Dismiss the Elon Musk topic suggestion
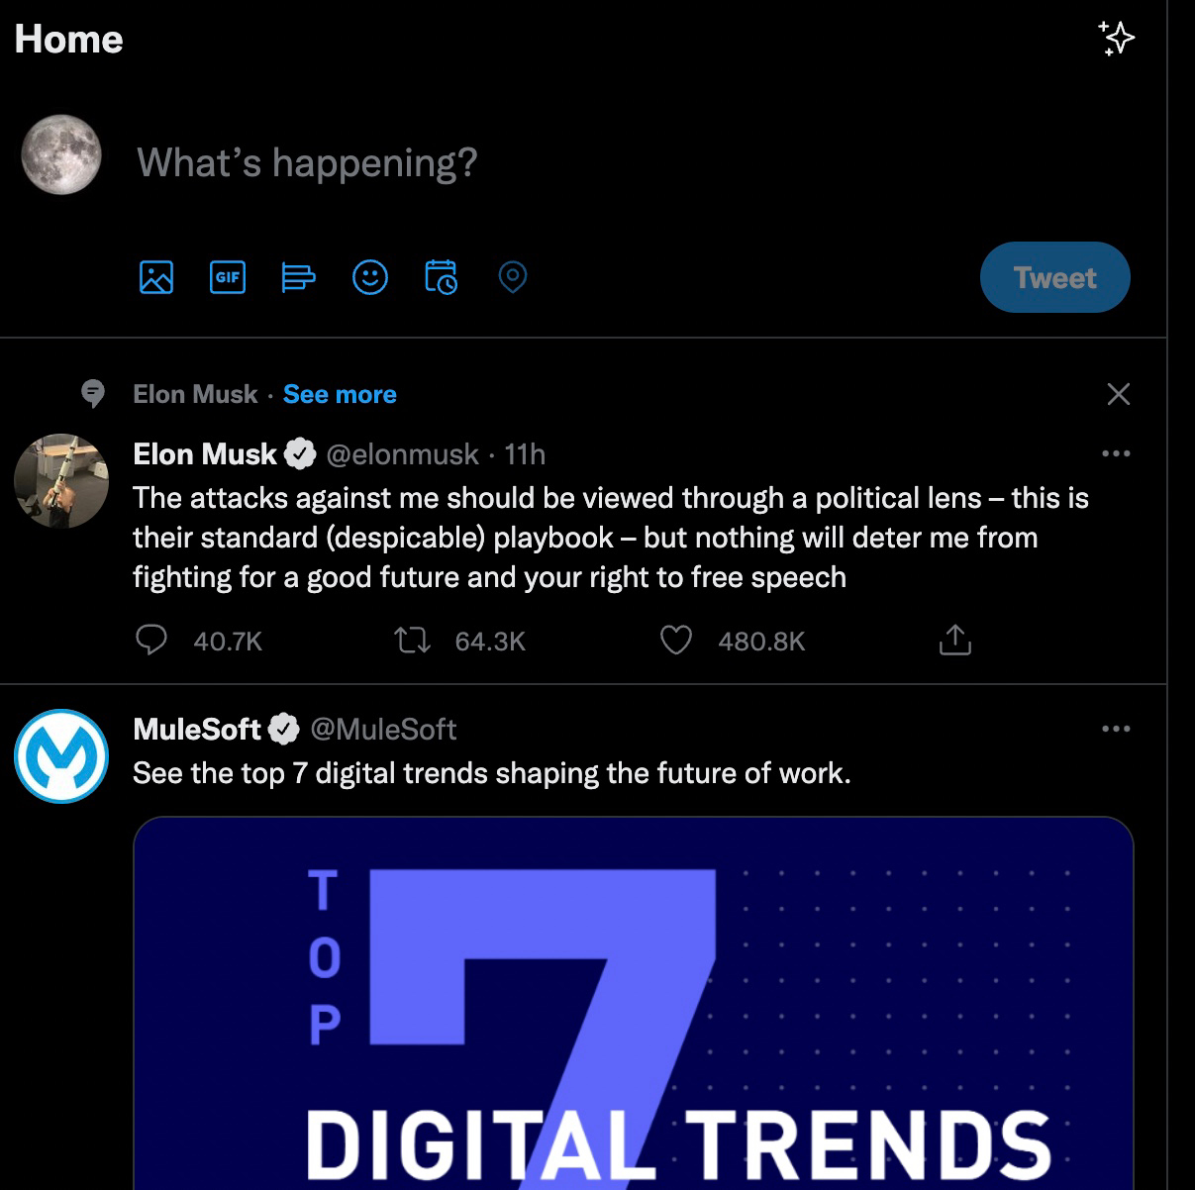 click(1118, 394)
